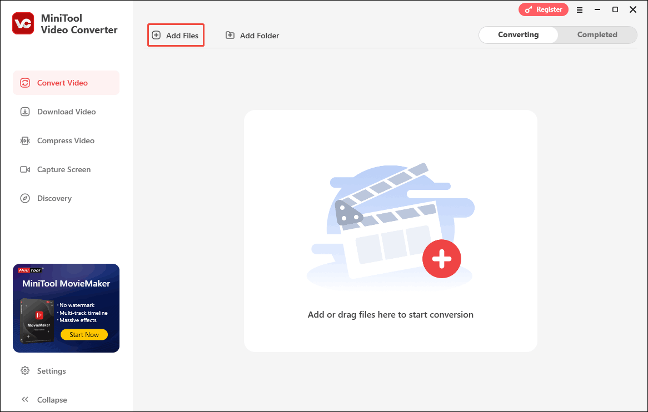Click the Add Folder label

260,36
